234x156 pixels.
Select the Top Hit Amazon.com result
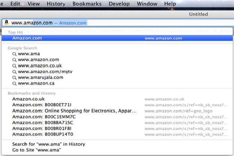pos(117,38)
